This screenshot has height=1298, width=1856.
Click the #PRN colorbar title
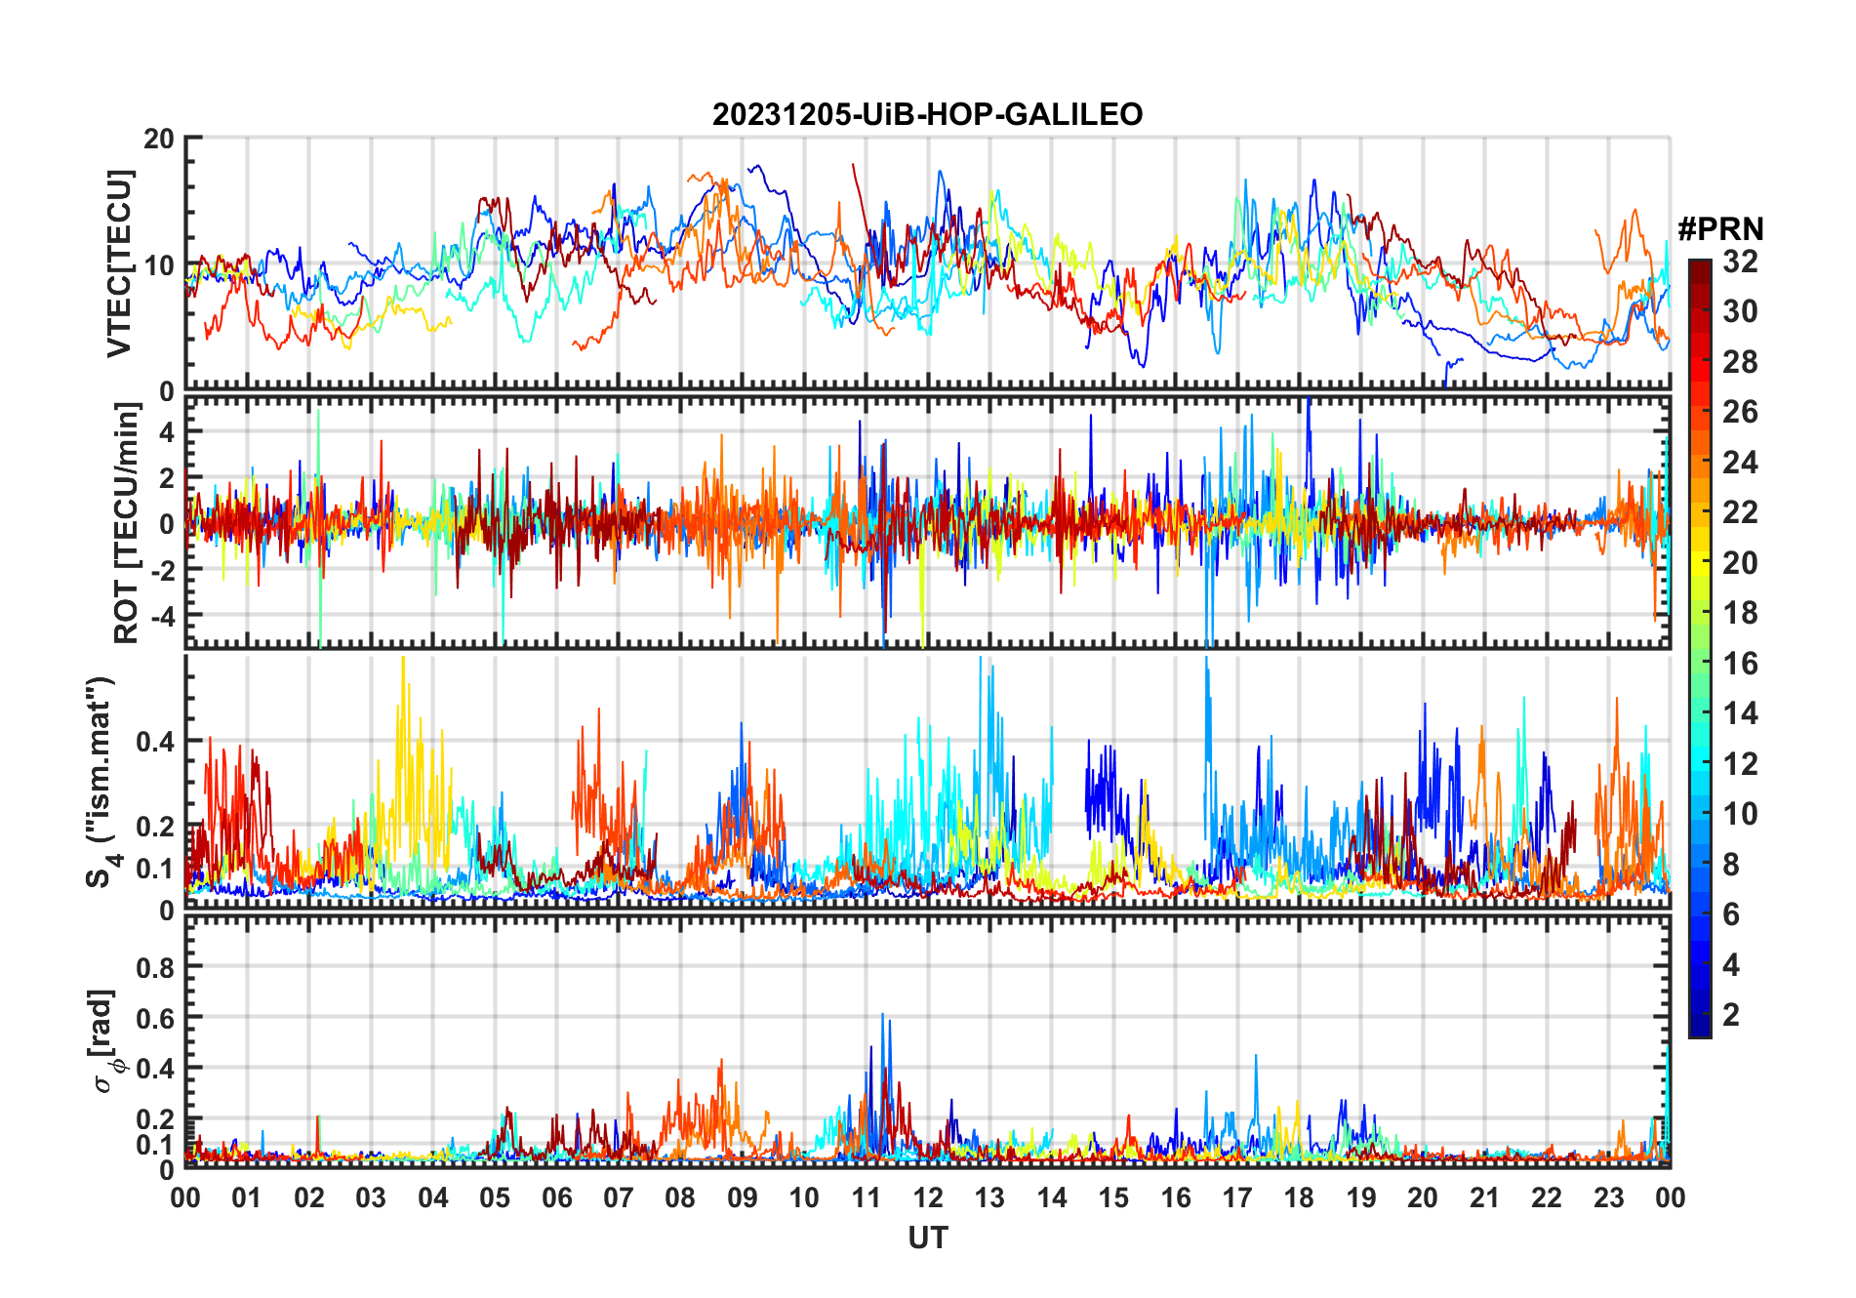(1720, 229)
